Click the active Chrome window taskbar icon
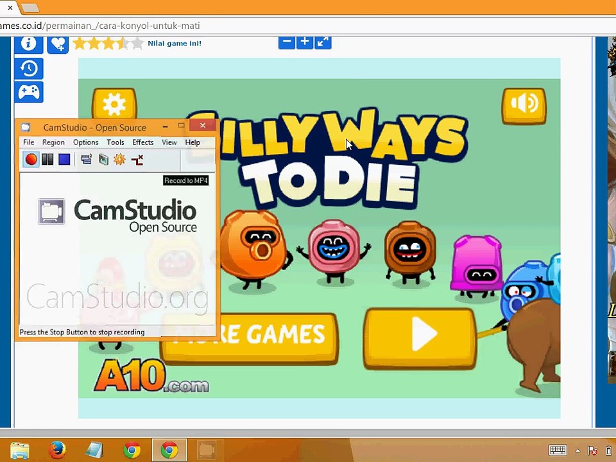 (x=169, y=450)
